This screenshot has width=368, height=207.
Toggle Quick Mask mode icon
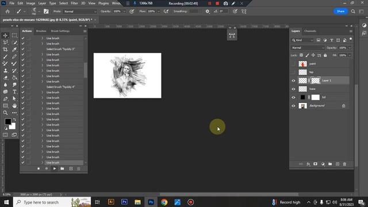pyautogui.click(x=5, y=135)
